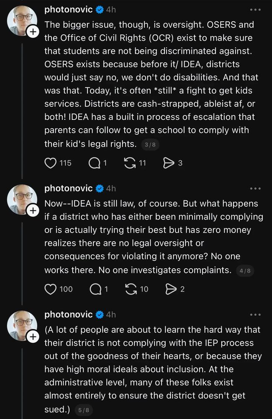Open photonovic profile picture on first post
The height and width of the screenshot is (419, 272).
[x=22, y=21]
